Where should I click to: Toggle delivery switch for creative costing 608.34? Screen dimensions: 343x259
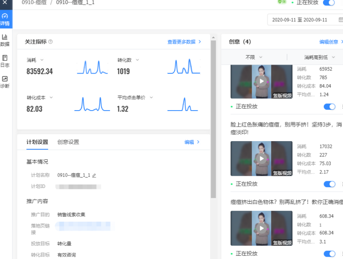(329, 254)
